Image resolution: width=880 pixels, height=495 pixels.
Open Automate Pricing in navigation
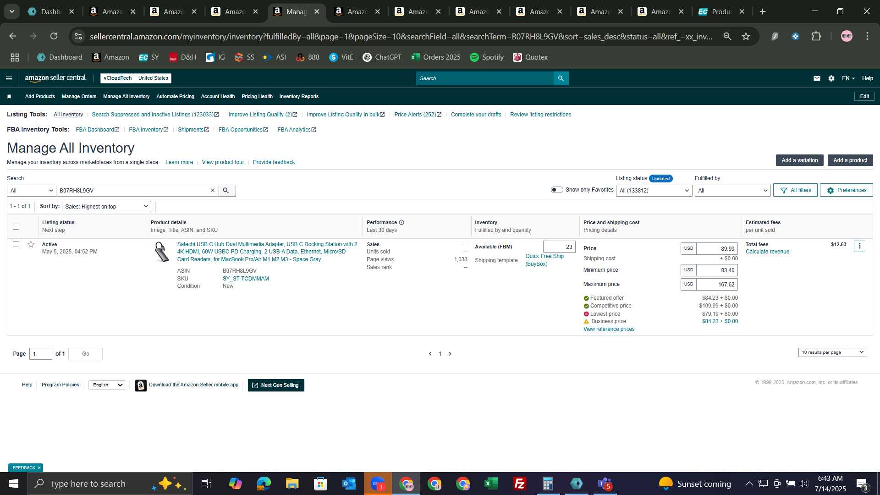[x=175, y=97]
